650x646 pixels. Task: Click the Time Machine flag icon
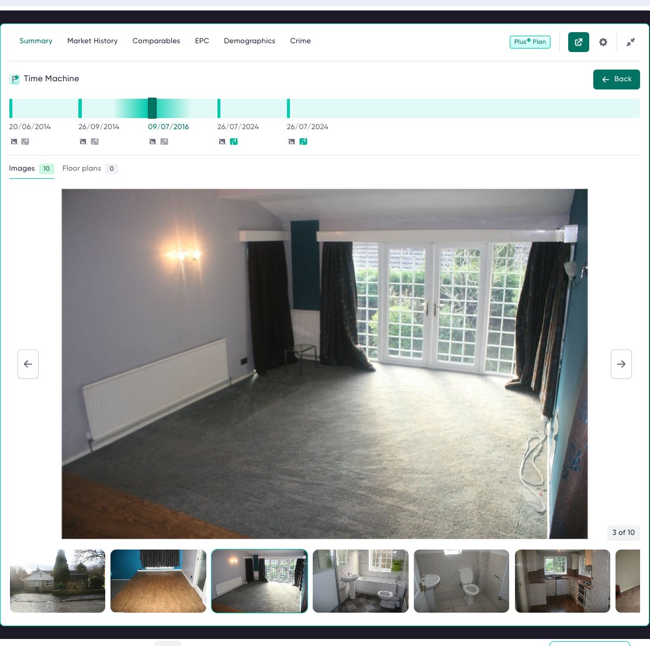click(x=15, y=79)
